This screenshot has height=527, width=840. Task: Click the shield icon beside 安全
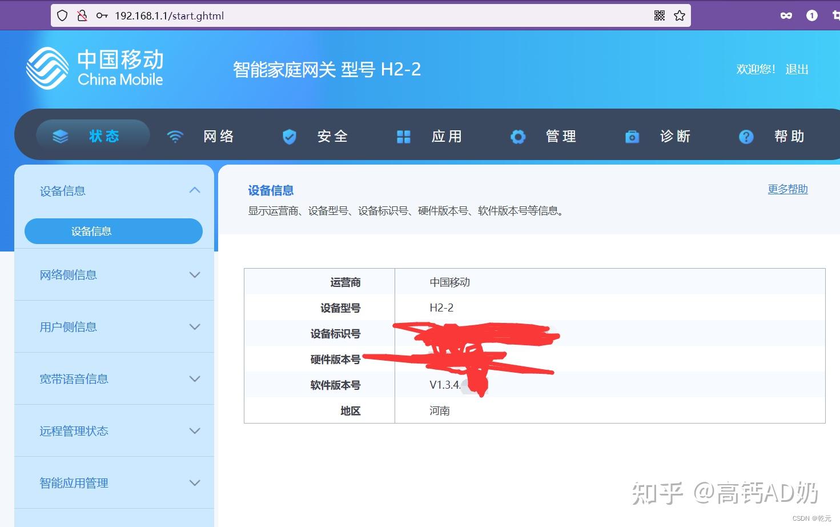pyautogui.click(x=290, y=137)
